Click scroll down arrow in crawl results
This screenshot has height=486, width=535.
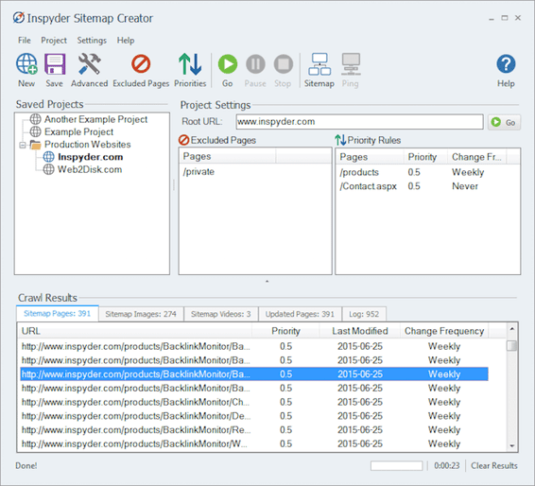(511, 445)
